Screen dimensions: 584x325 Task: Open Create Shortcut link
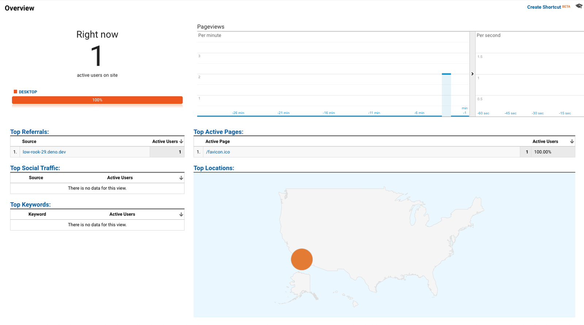544,7
